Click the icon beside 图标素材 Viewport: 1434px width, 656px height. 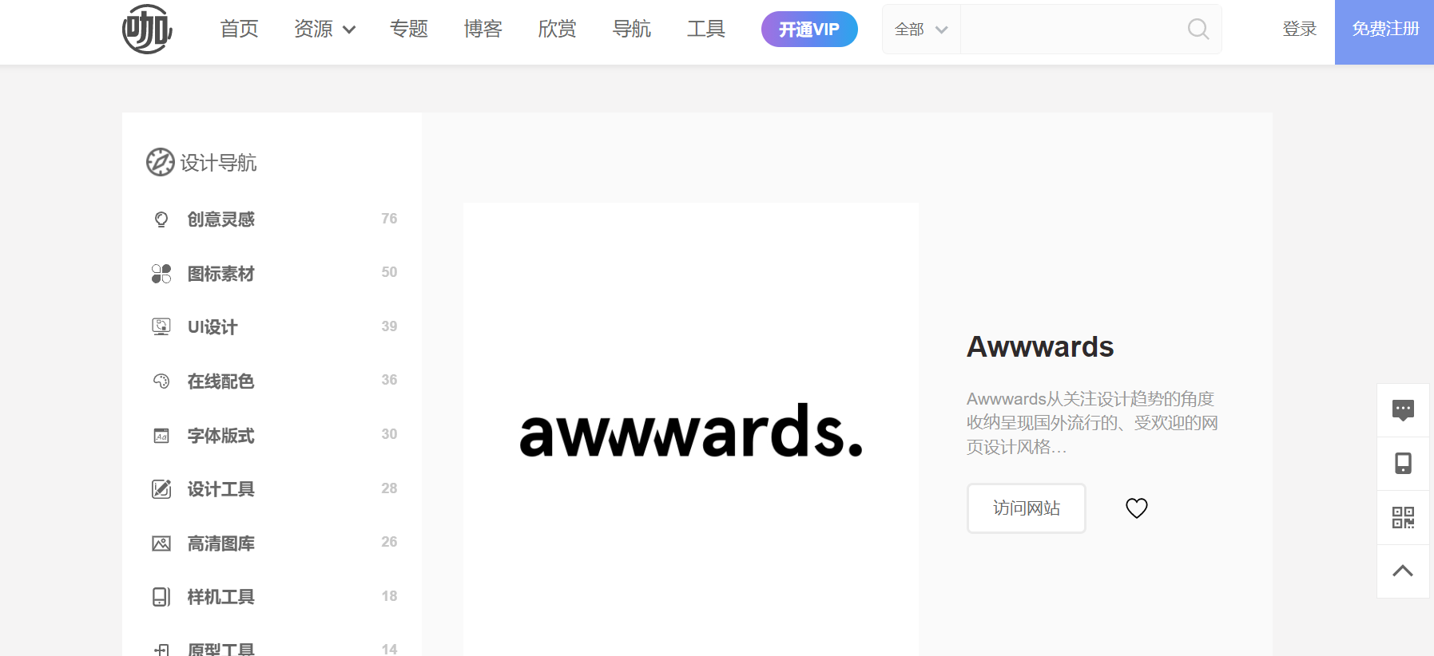click(161, 274)
